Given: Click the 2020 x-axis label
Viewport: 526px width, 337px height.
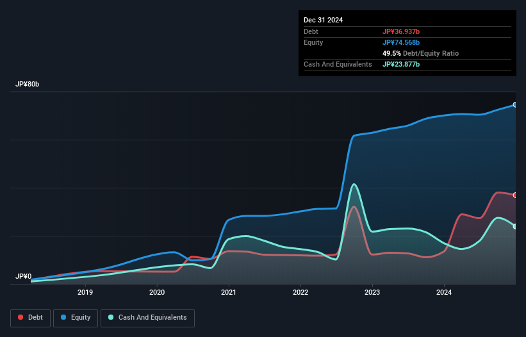Looking at the screenshot, I should point(157,292).
